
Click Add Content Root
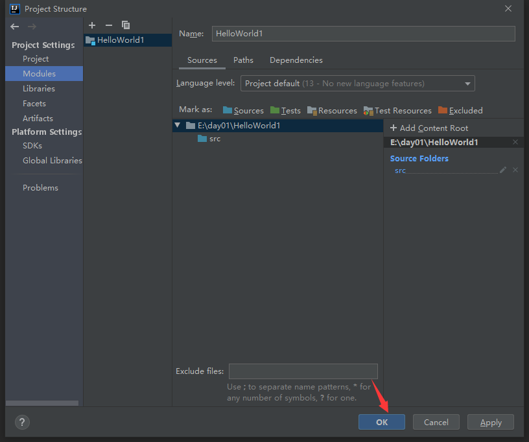pos(429,128)
